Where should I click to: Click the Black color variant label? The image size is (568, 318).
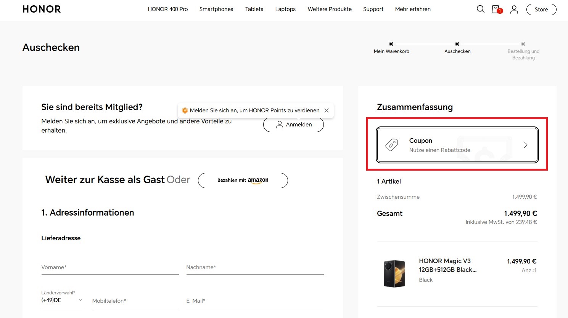426,280
